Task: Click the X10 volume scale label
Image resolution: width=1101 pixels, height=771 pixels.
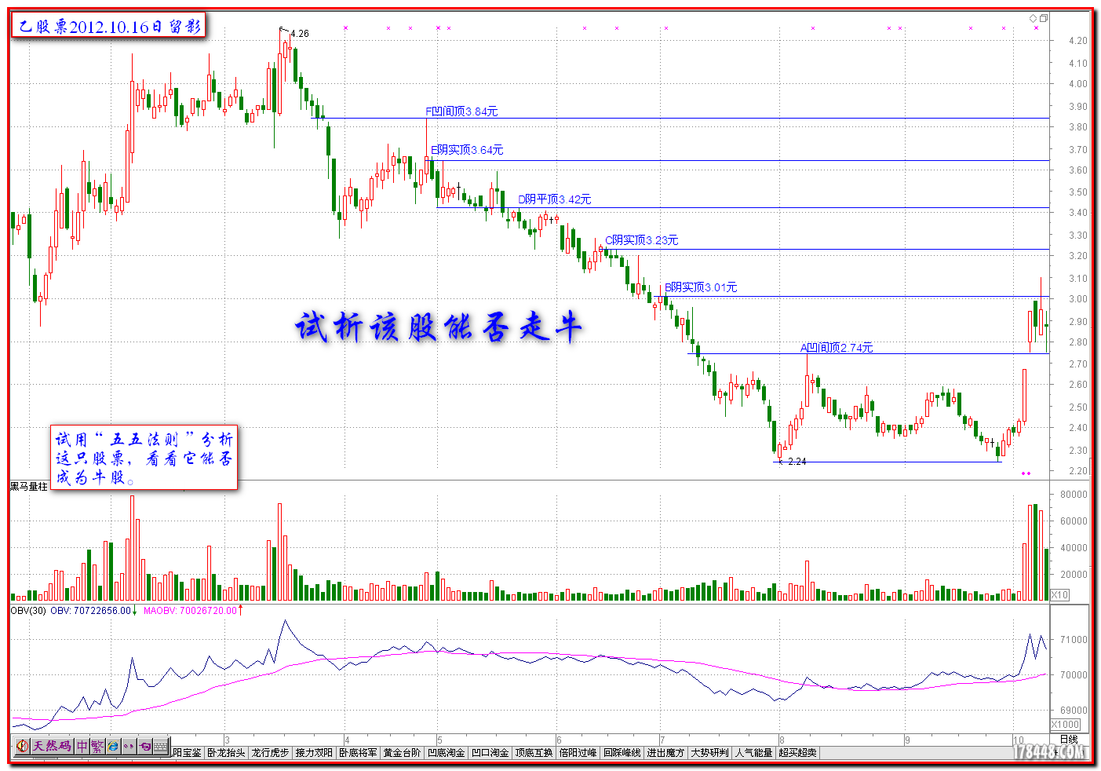Action: tap(1059, 595)
